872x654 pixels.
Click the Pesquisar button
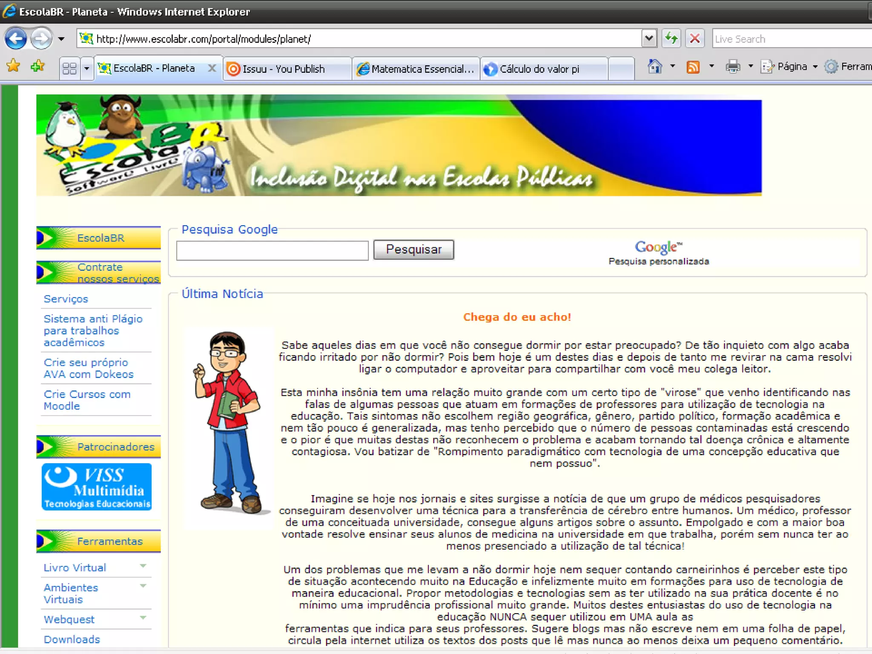click(413, 250)
